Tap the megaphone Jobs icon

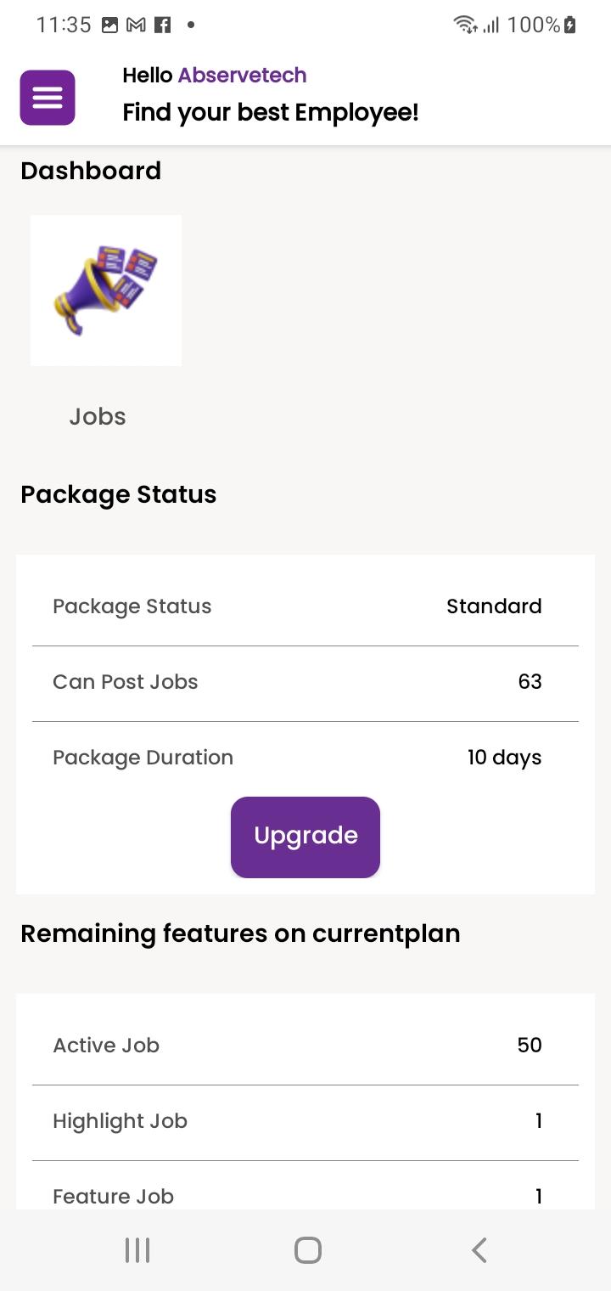pyautogui.click(x=106, y=290)
